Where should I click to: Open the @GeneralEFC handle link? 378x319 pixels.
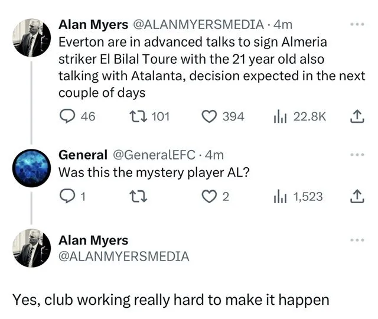click(x=151, y=155)
